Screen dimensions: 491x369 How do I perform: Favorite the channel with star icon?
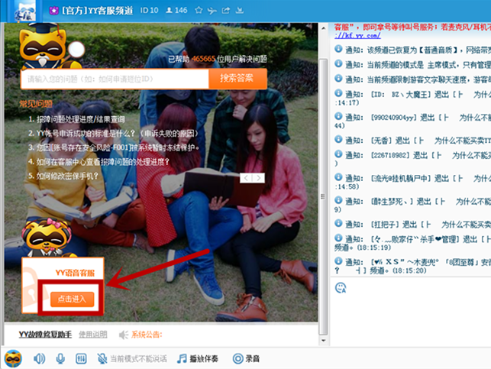[x=199, y=11]
